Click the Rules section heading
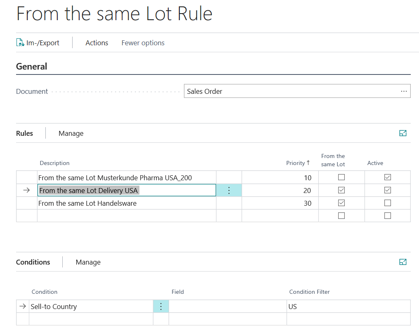The width and height of the screenshot is (419, 330). (25, 133)
